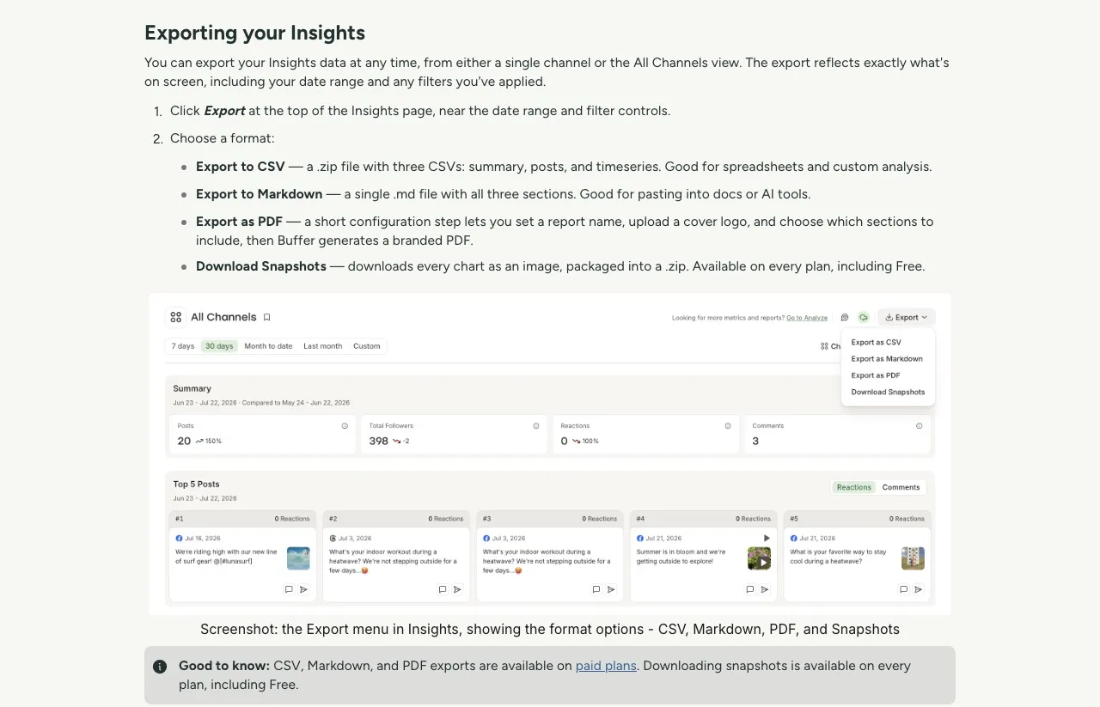
Task: Open the paid plans link
Action: point(606,666)
